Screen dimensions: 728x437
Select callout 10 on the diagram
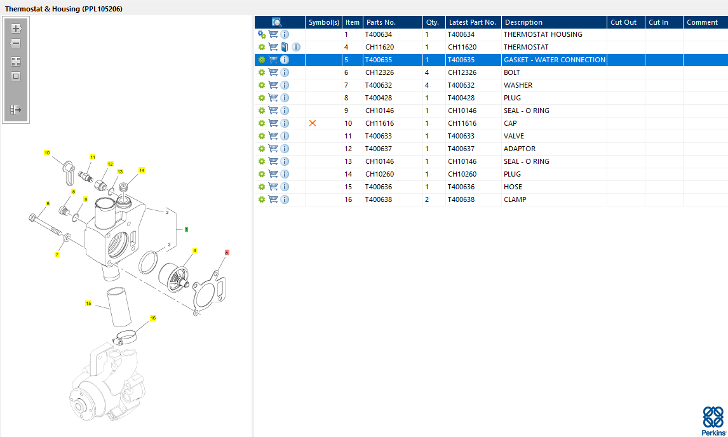coord(47,152)
